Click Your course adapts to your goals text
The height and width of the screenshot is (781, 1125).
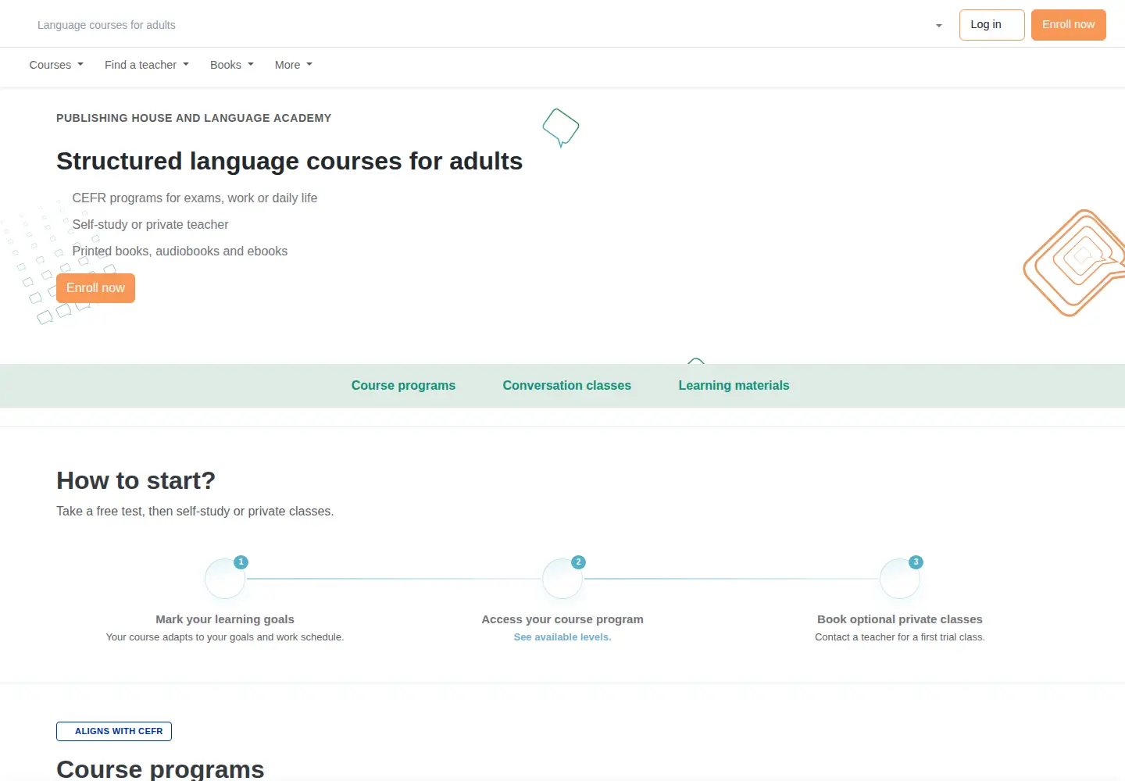coord(225,637)
